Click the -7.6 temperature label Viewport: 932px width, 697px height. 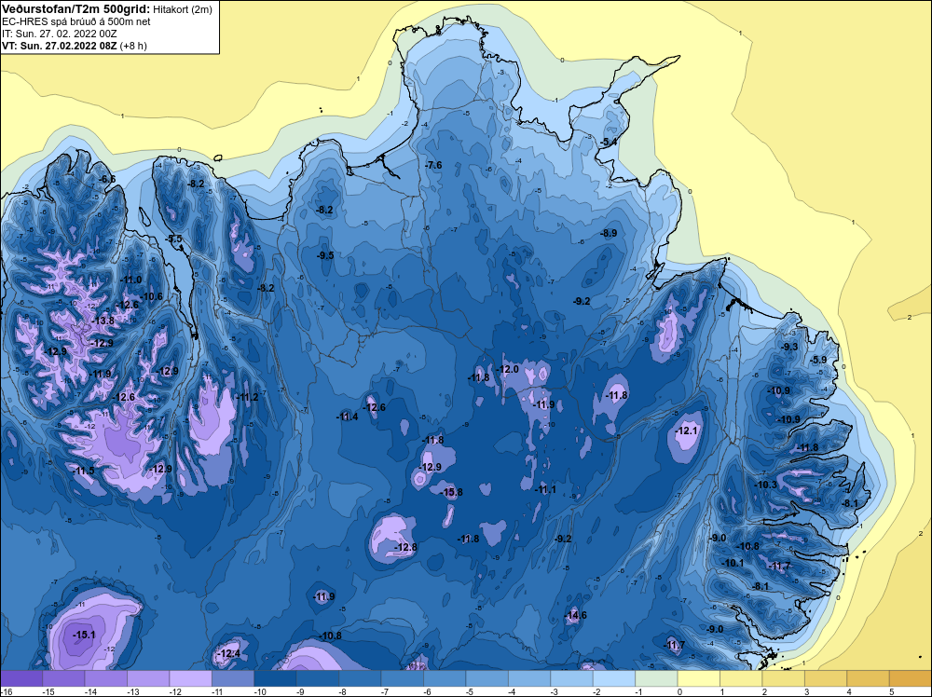[434, 165]
